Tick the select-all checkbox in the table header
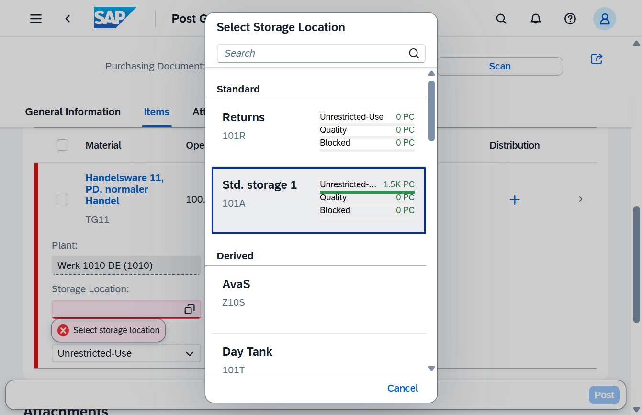Image resolution: width=642 pixels, height=415 pixels. click(63, 145)
